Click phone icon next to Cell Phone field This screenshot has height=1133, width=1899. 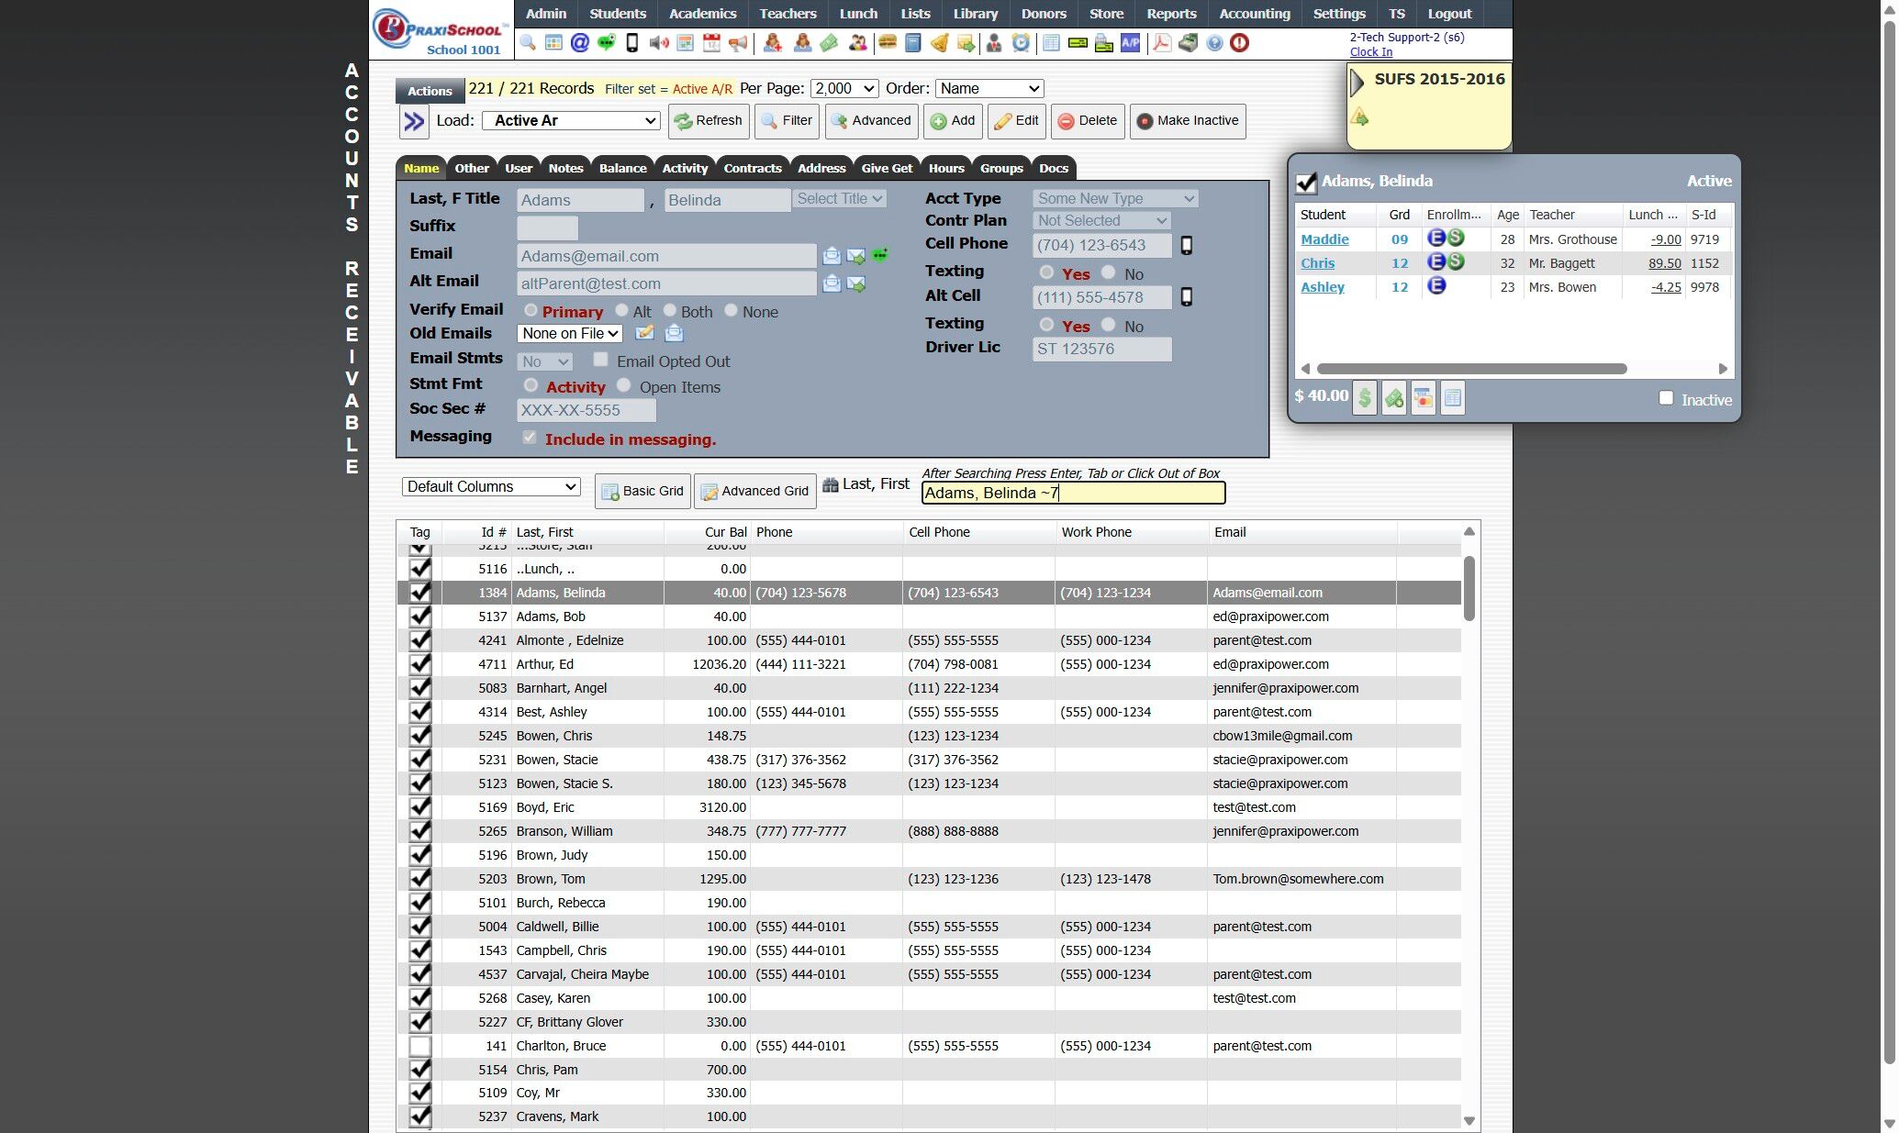pos(1186,246)
